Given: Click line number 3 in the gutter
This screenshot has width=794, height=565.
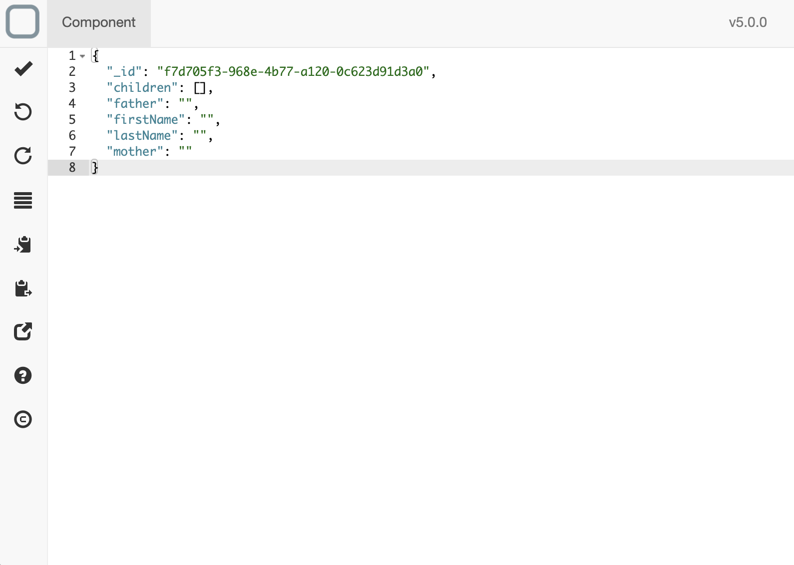Looking at the screenshot, I should [72, 88].
